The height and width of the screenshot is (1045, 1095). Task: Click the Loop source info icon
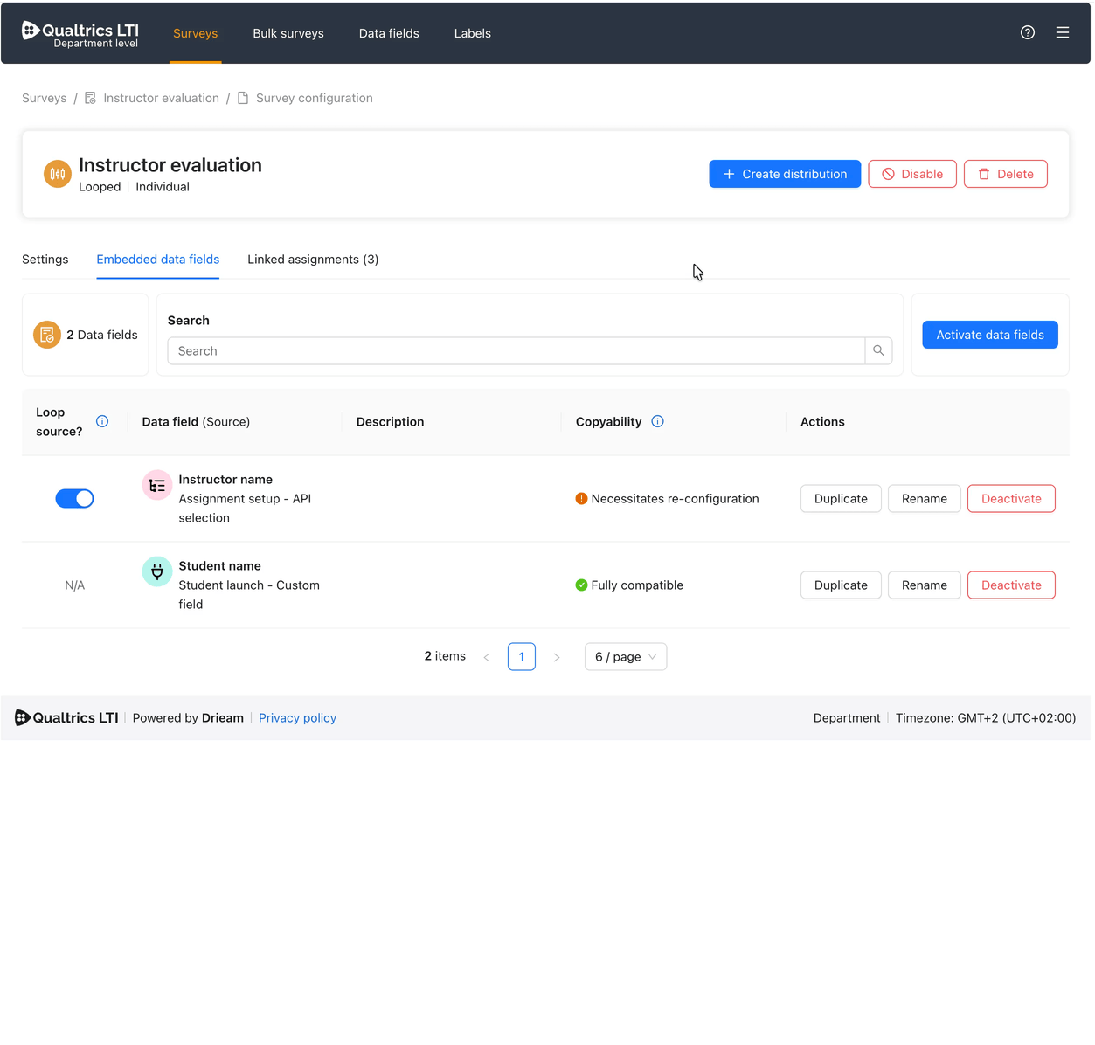(x=102, y=421)
